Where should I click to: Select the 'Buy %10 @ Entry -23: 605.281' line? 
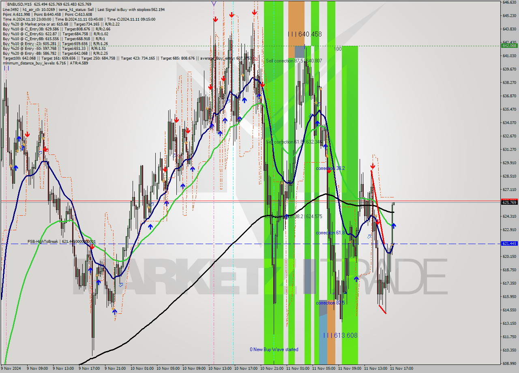click(x=55, y=43)
